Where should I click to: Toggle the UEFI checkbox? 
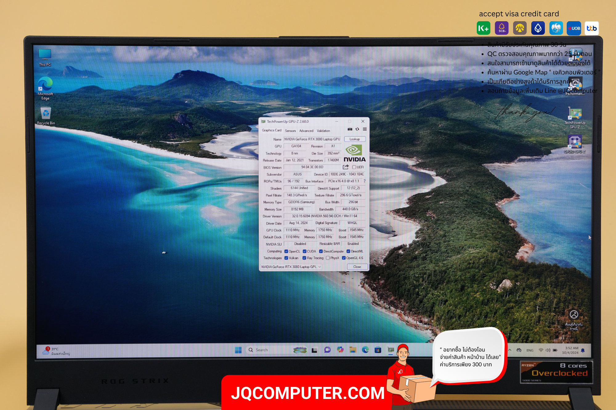[x=354, y=167]
